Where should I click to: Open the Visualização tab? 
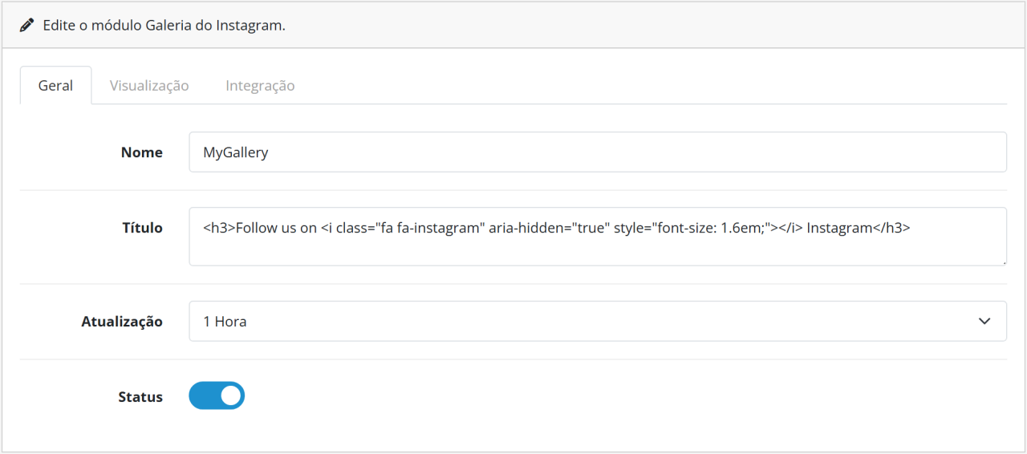[x=149, y=85]
